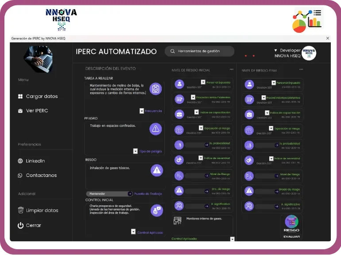Click the final Grado de riesgo warning icon

click(x=249, y=191)
